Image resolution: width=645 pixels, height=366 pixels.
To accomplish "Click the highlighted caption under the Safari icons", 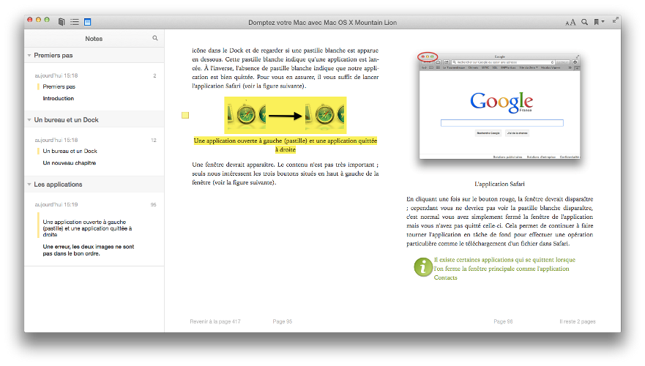I will coord(286,145).
